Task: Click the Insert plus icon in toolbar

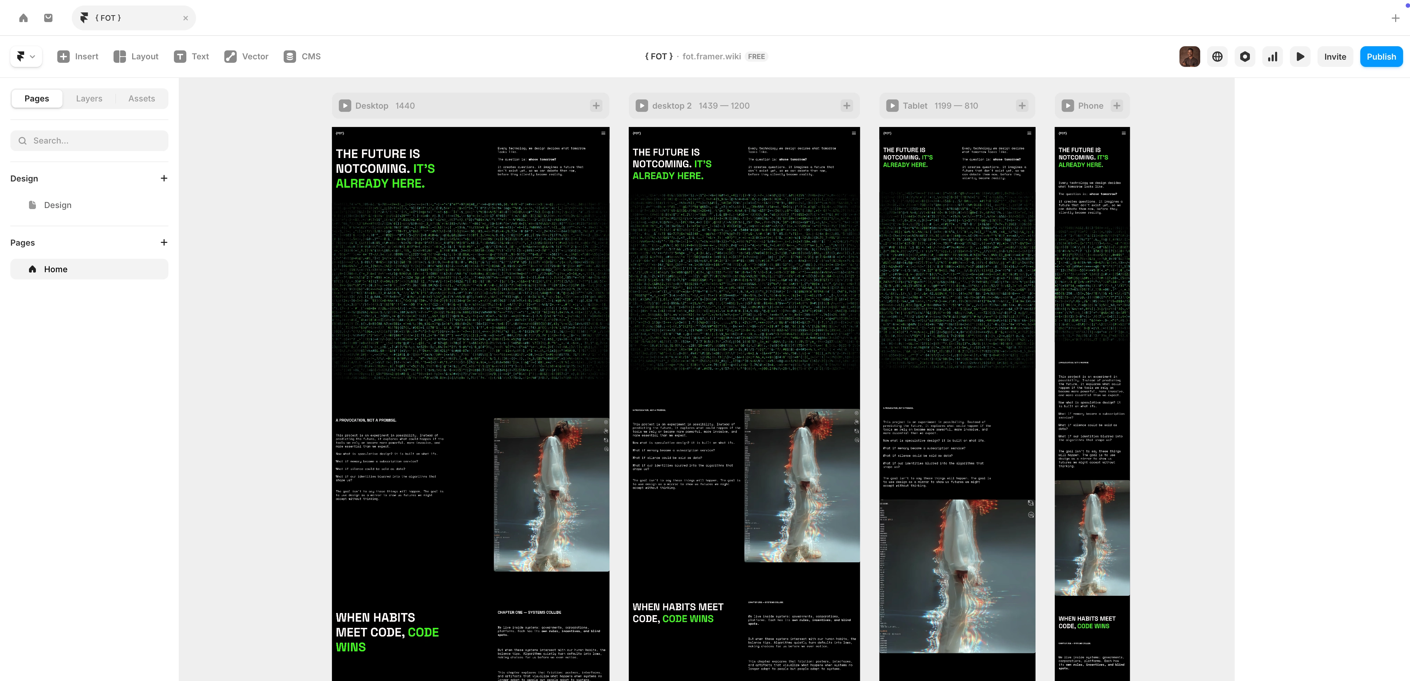Action: [63, 56]
